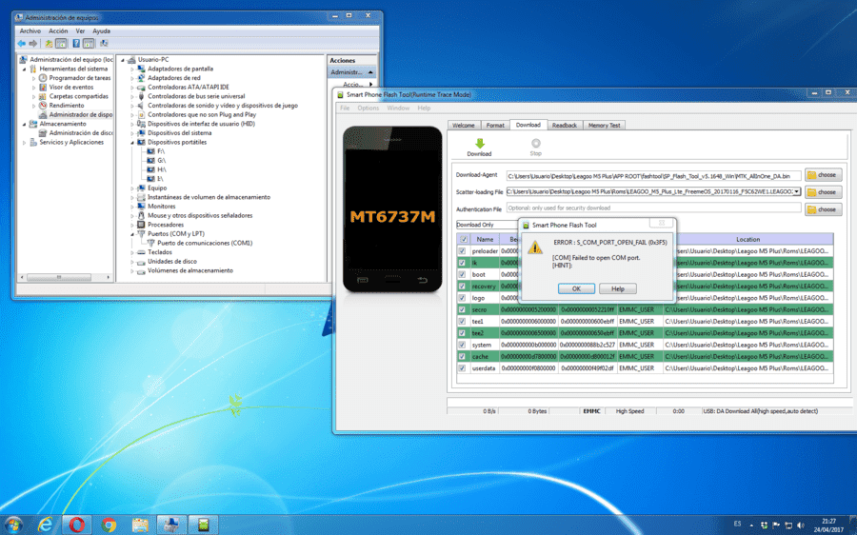Switch to the Readback tab
The height and width of the screenshot is (535, 857).
click(x=564, y=125)
